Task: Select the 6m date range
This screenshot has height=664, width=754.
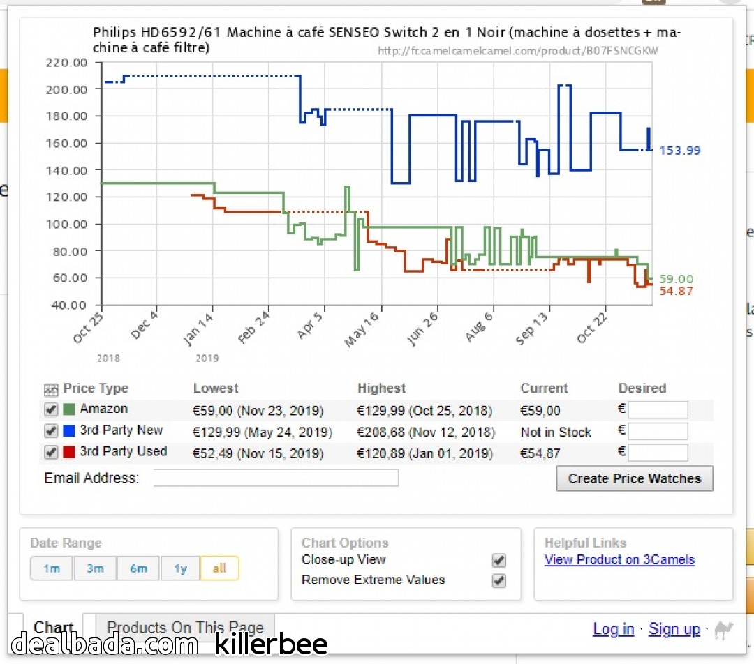Action: point(138,568)
